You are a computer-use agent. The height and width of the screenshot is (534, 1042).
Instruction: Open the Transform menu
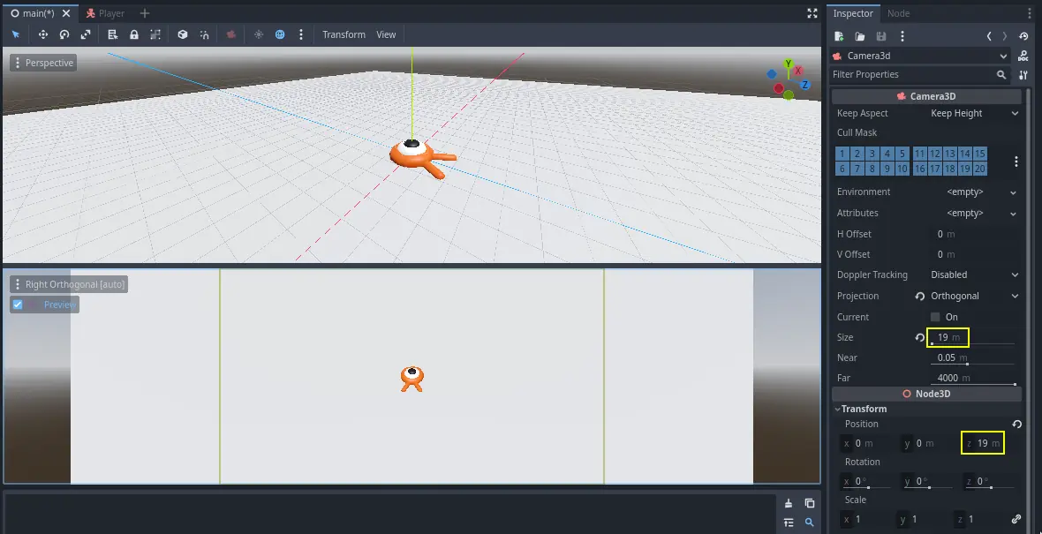(x=344, y=34)
